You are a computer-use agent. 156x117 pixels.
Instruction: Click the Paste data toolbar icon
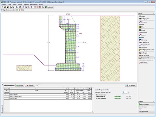(20, 7)
